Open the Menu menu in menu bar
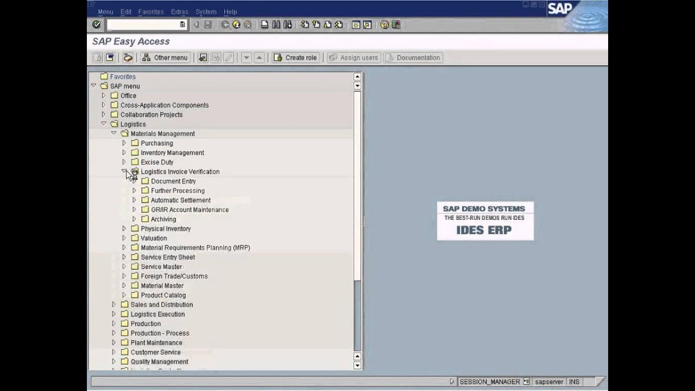 pos(105,11)
